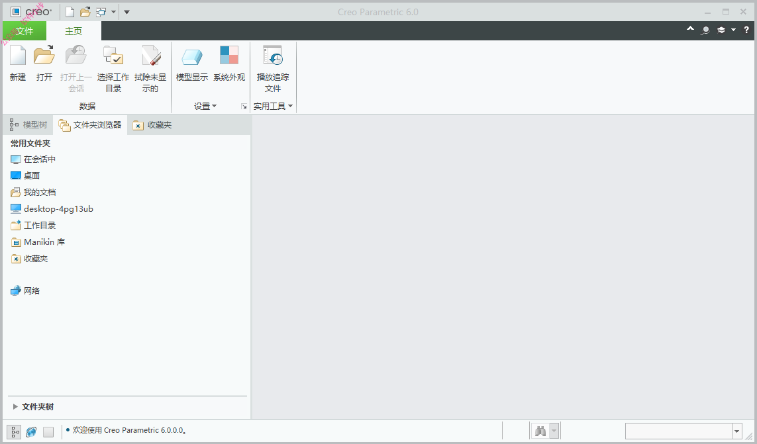
Task: Create a new model with 新建
Action: [18, 64]
